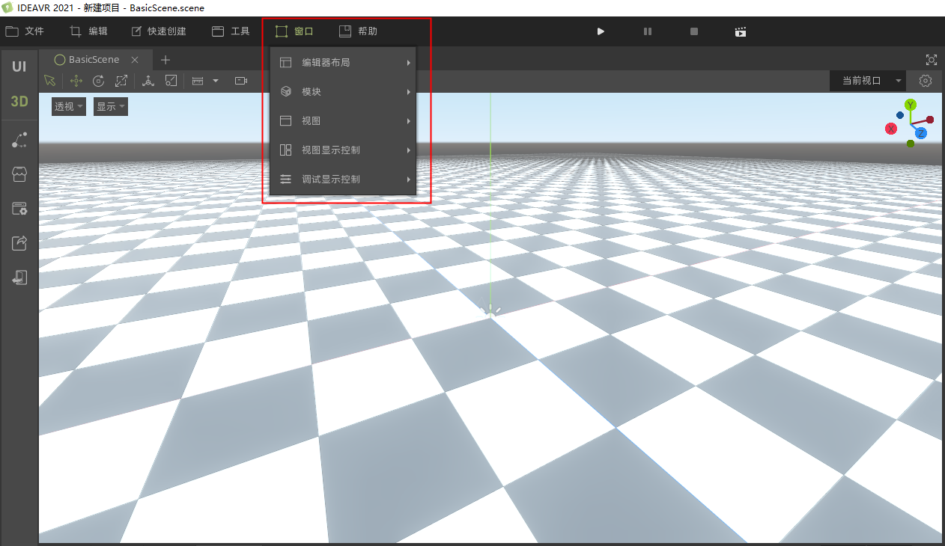Open the 编辑 menu
Screen dimensions: 945x546
[89, 31]
